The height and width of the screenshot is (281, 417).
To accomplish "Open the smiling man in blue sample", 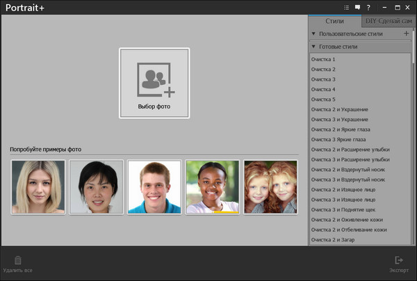I will (x=154, y=186).
